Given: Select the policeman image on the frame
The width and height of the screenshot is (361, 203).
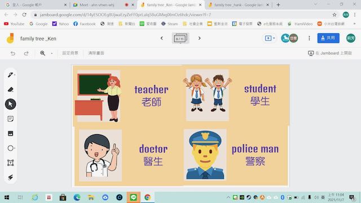Looking at the screenshot, I should [x=205, y=155].
